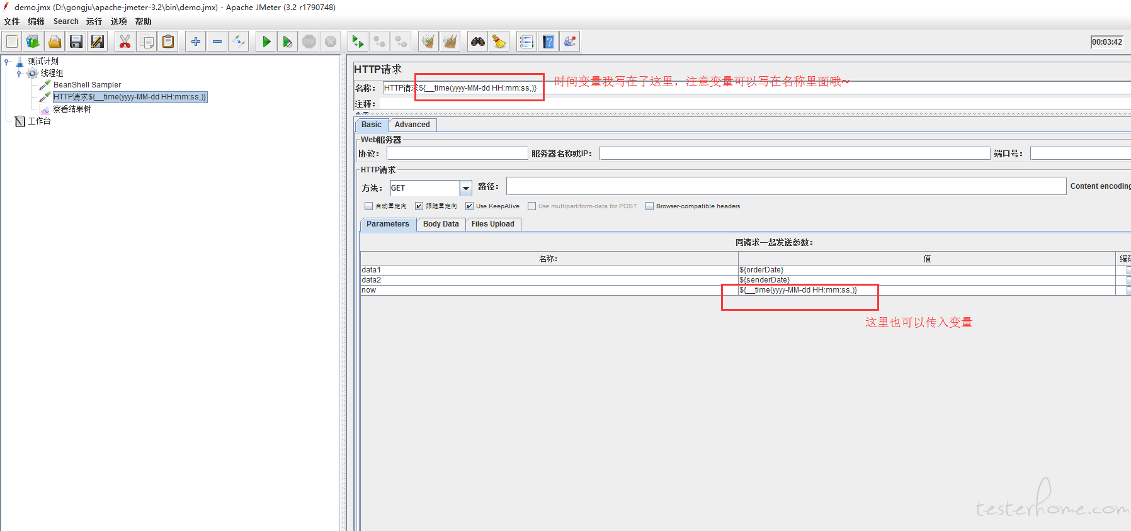
Task: Enable the 自动重定向 checkbox
Action: pyautogui.click(x=369, y=206)
